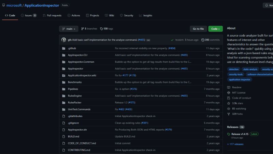Image resolution: width=273 pixels, height=154 pixels.
Task: Expand the green Code dropdown button
Action: [215, 29]
